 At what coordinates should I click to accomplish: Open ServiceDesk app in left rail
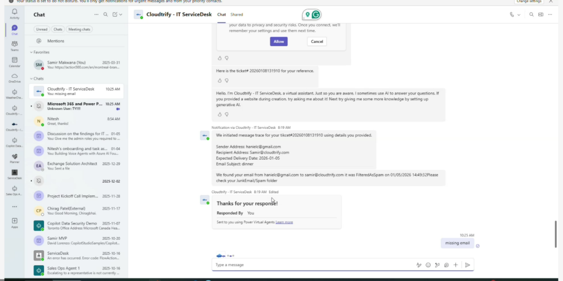pos(14,175)
